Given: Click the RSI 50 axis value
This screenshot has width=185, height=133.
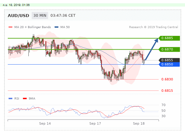Looking at the screenshot, I should click(163, 111).
